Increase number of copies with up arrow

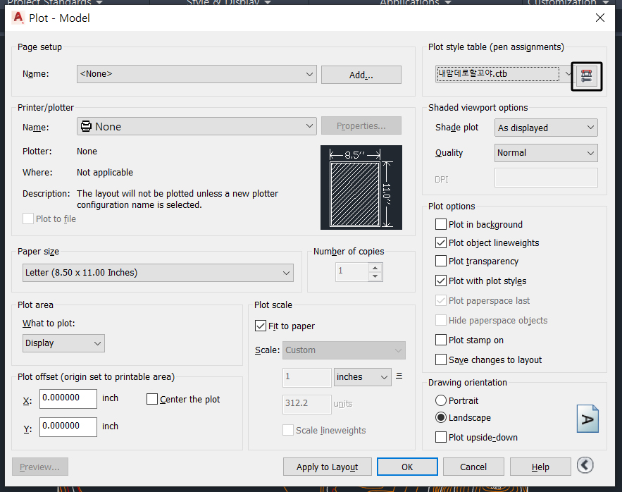click(x=375, y=268)
